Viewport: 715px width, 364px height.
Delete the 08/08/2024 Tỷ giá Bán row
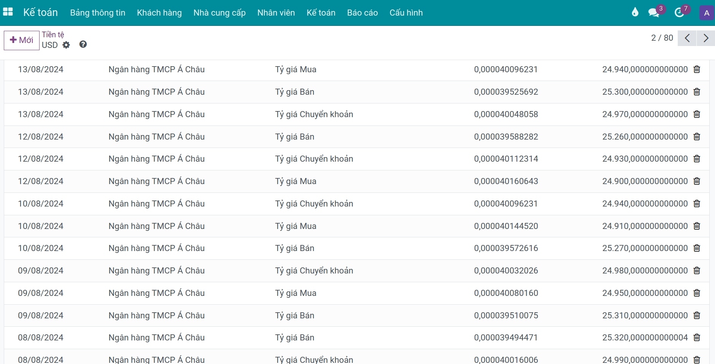tap(697, 337)
